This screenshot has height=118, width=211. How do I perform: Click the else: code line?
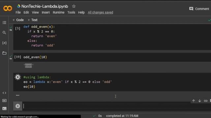[x=32, y=41]
